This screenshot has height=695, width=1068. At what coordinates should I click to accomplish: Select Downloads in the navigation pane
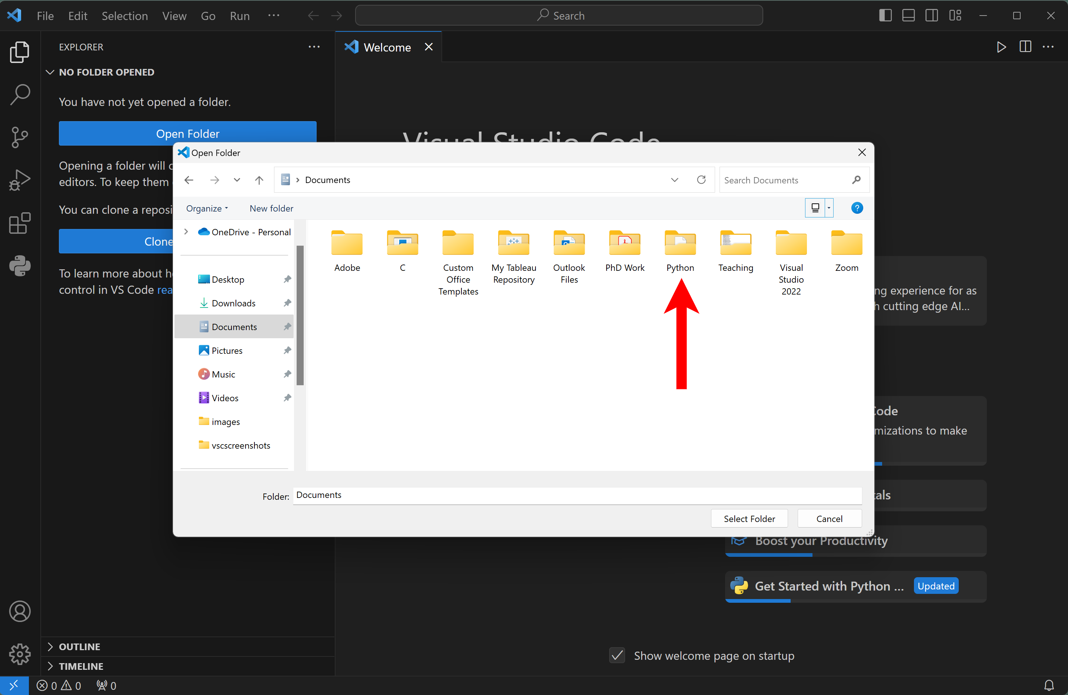click(x=233, y=303)
